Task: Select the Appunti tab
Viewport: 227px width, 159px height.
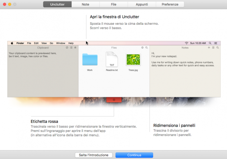Action: coord(142,4)
